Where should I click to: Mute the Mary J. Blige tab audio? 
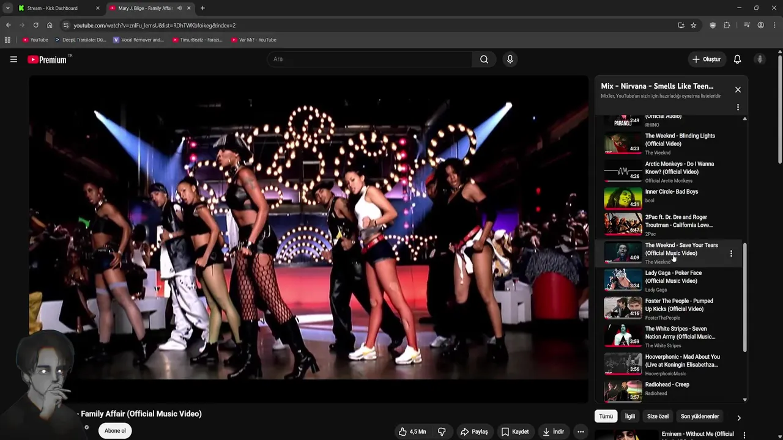coord(179,8)
